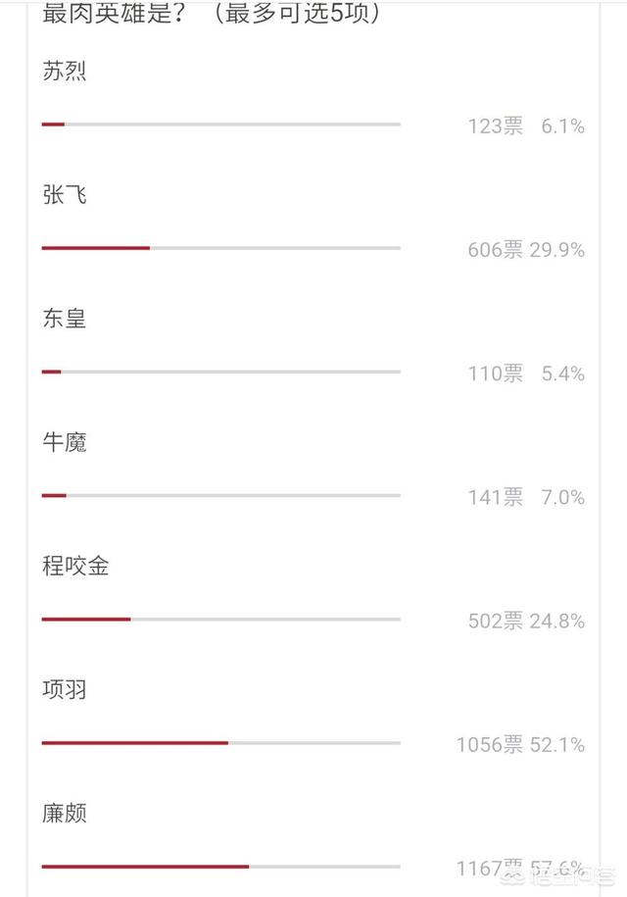The image size is (627, 897).
Task: Click the 牛魔 vote progress bar
Action: point(221,495)
